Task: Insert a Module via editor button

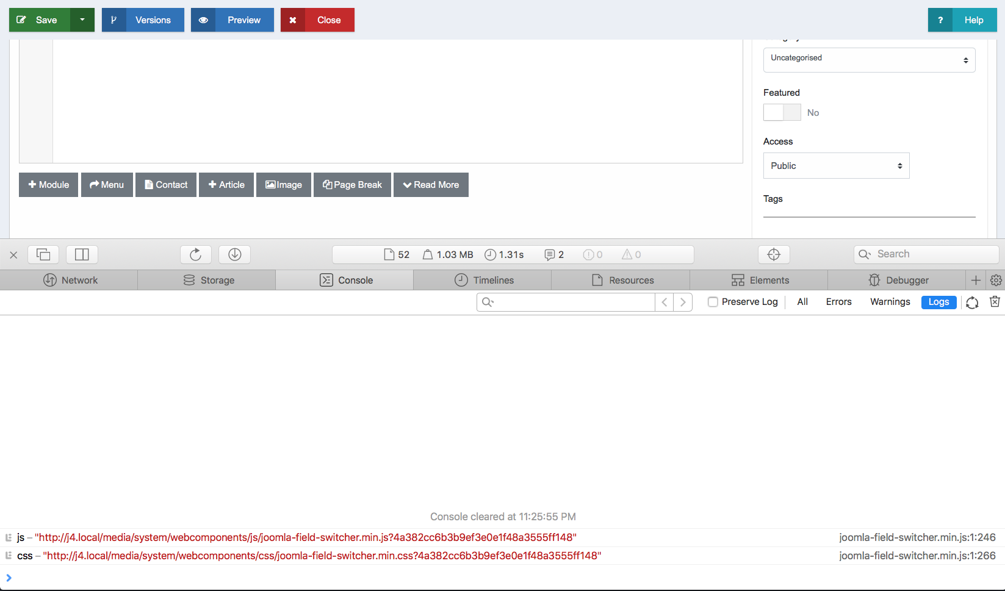Action: click(x=49, y=185)
